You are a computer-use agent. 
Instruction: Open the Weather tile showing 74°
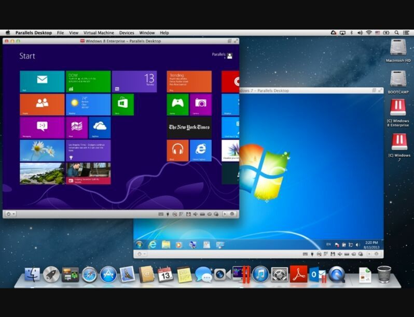coord(88,105)
